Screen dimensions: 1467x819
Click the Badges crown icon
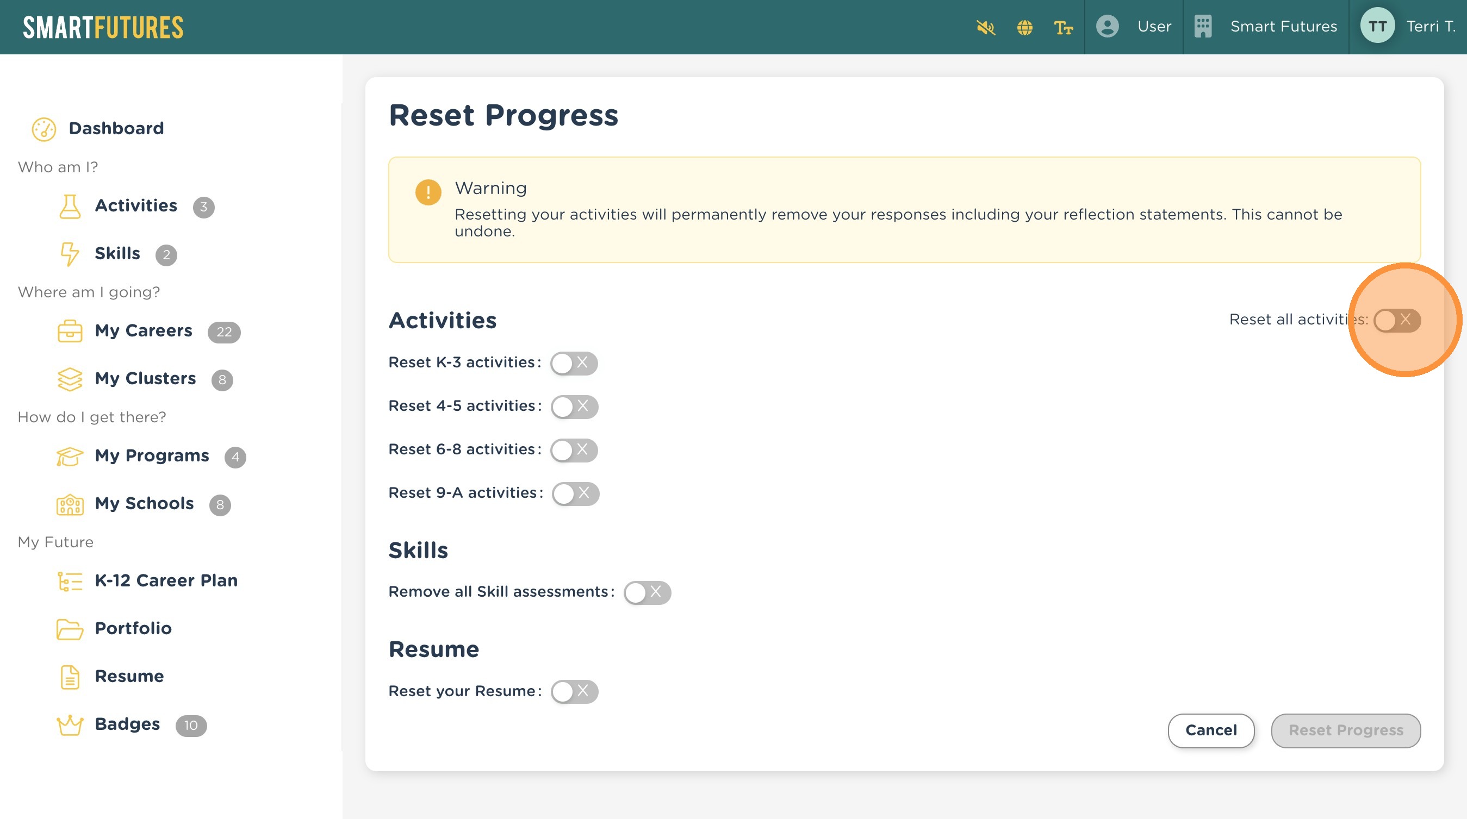pos(70,725)
